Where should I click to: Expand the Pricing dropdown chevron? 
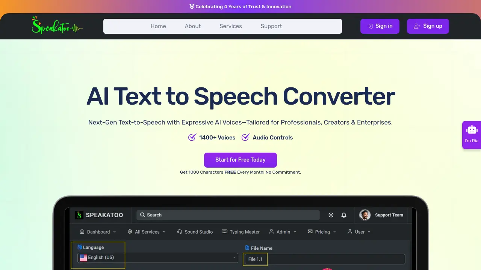click(x=334, y=232)
